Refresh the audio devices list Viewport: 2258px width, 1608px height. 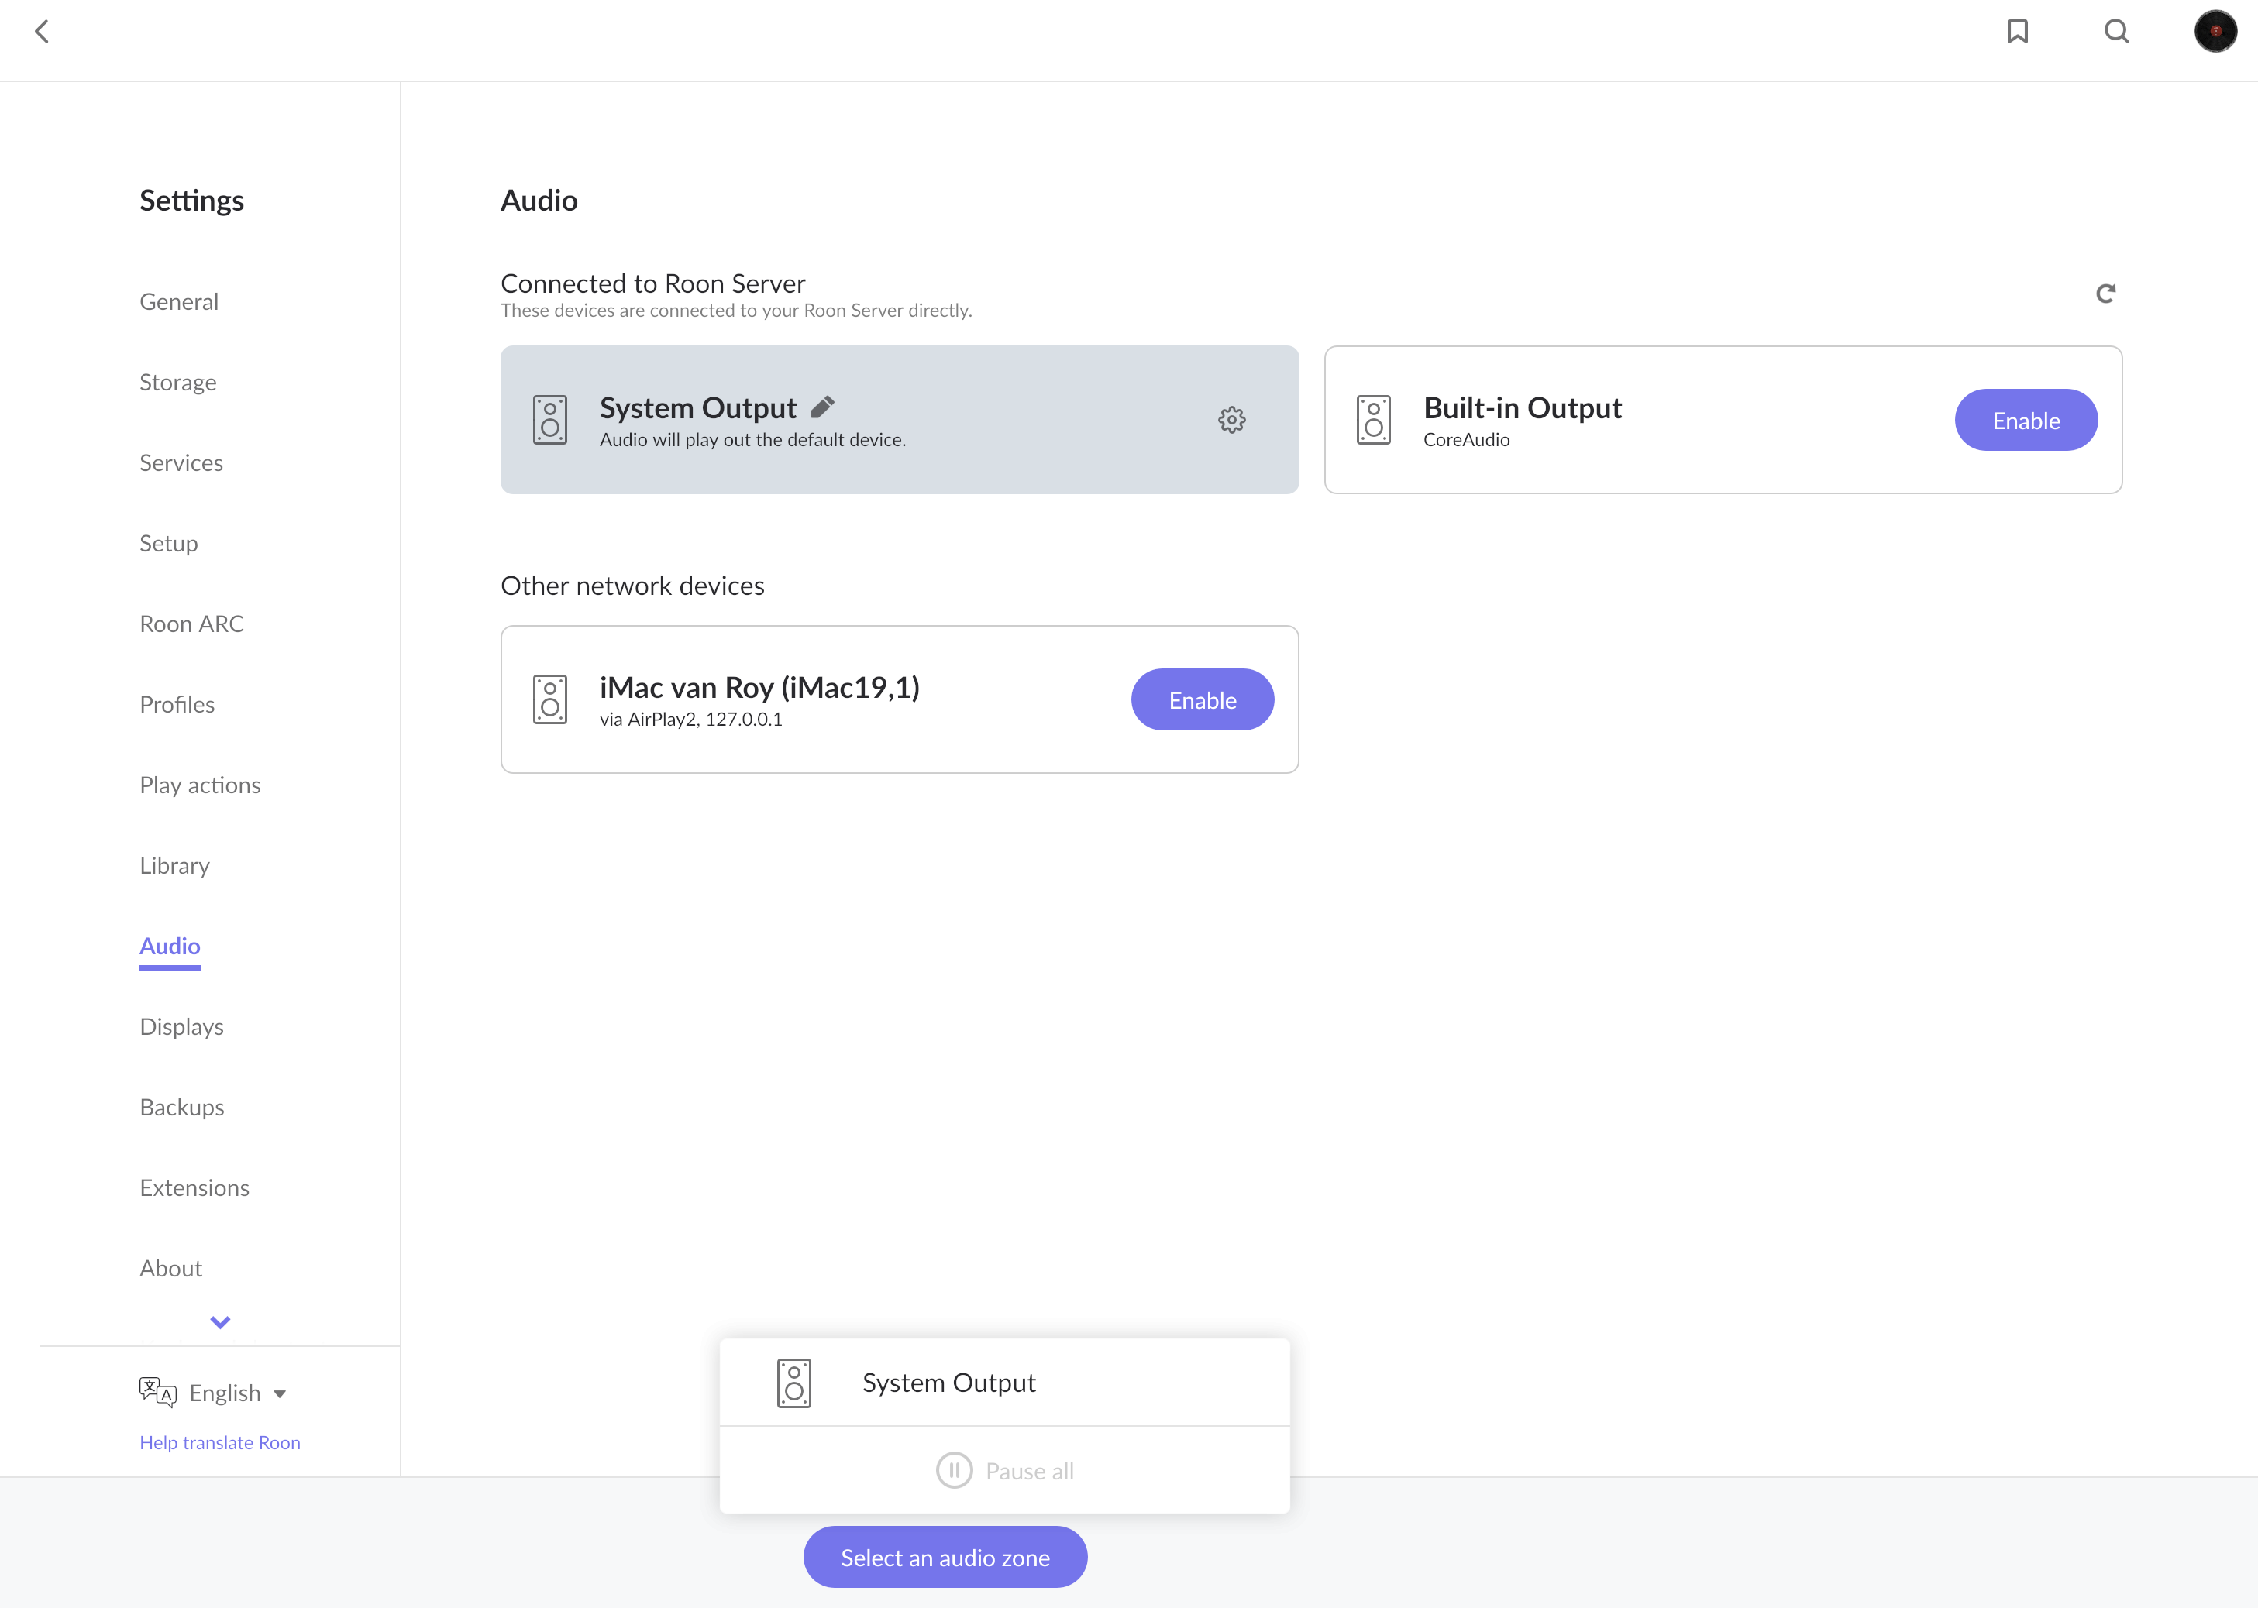pyautogui.click(x=2105, y=293)
